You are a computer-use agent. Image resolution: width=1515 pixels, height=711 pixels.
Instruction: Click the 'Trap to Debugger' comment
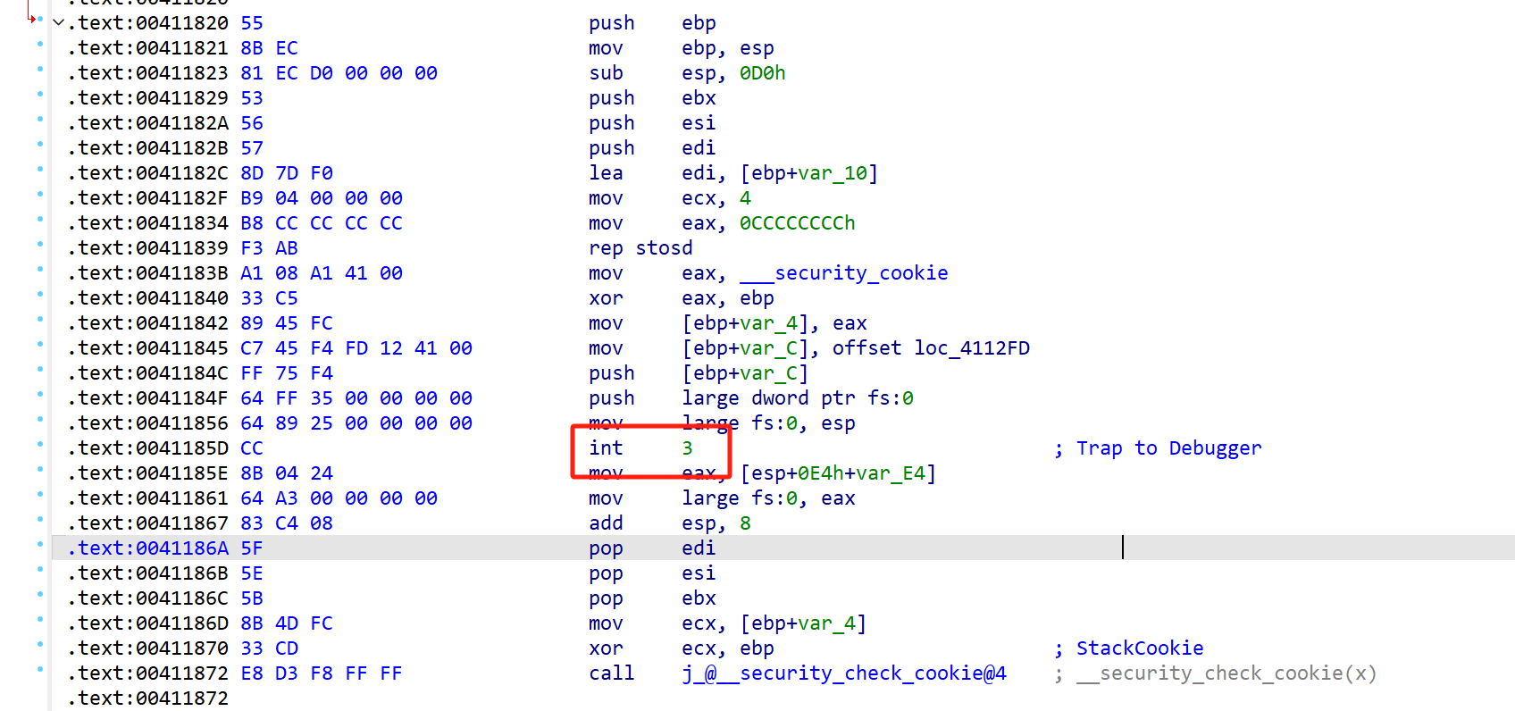click(1168, 448)
